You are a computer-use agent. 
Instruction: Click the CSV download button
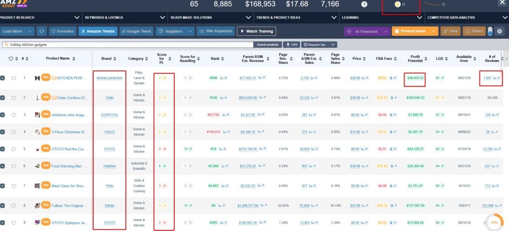(291, 45)
